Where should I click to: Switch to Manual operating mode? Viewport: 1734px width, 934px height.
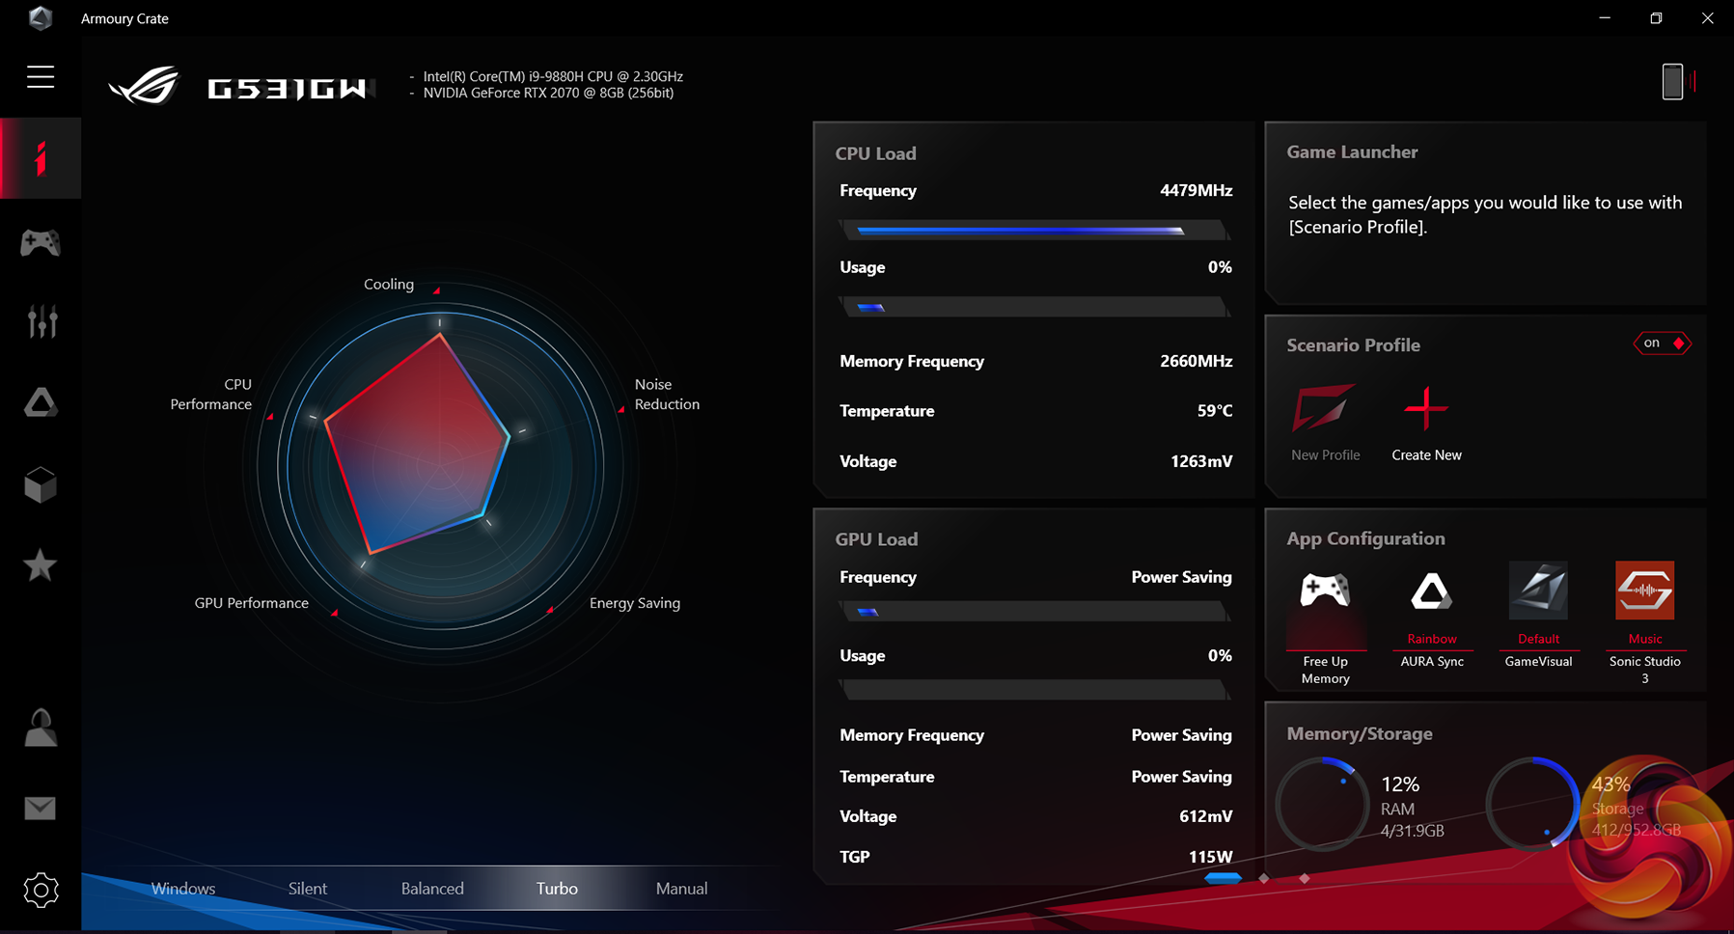(x=681, y=889)
